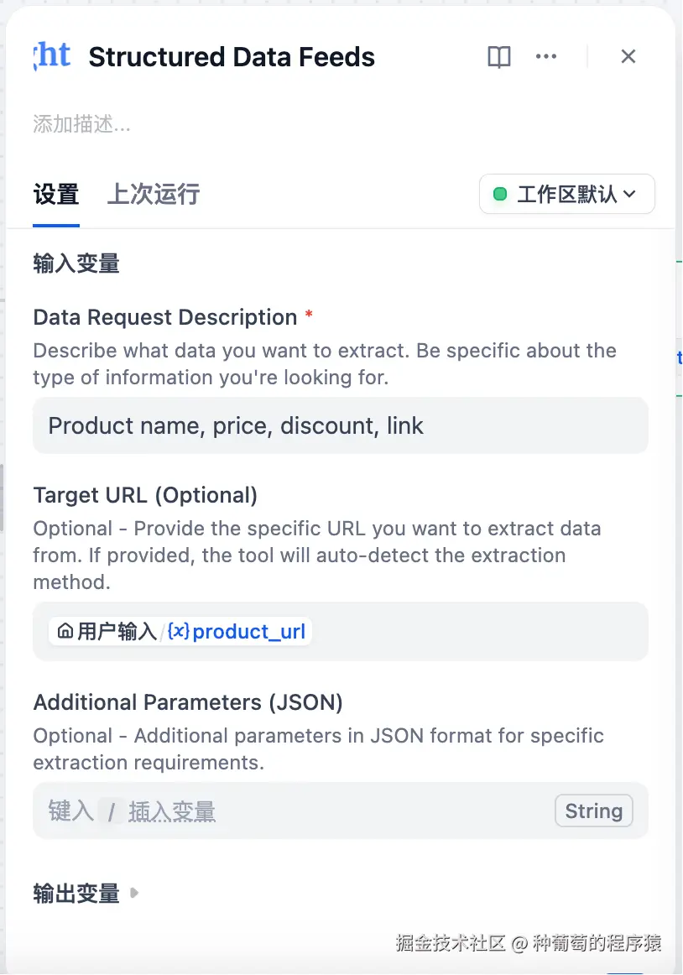Click the Structured Data Feeds title
Image resolution: width=683 pixels, height=975 pixels.
click(232, 57)
